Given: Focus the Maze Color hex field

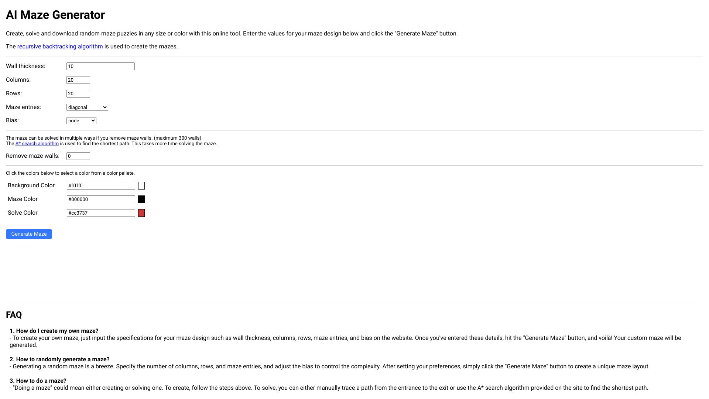Looking at the screenshot, I should [101, 199].
